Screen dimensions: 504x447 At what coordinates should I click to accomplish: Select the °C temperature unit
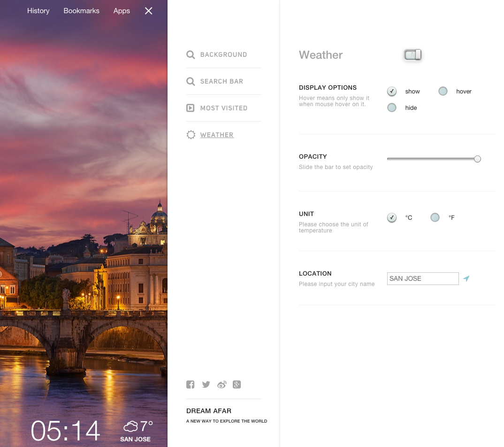pyautogui.click(x=391, y=217)
